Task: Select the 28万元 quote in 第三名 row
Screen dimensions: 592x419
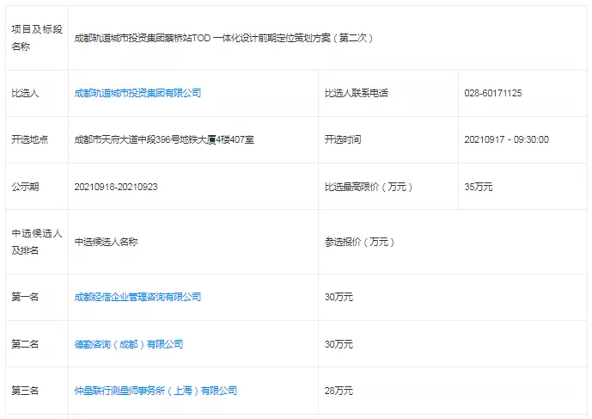Action: pos(339,391)
